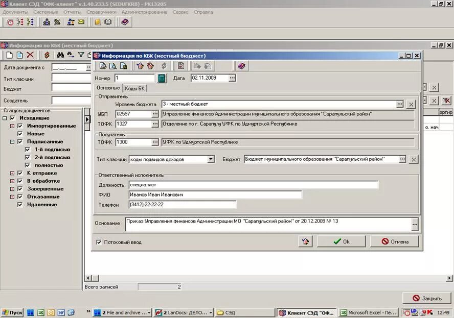Click the find-next binoculars arrow icon

point(71,55)
